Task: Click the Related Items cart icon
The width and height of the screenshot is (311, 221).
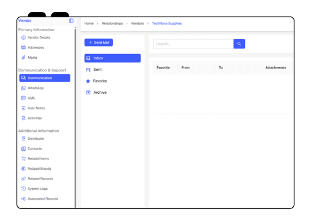Action: pos(24,159)
